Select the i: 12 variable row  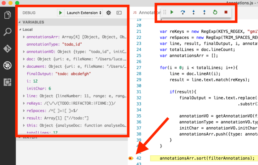pos(72,81)
